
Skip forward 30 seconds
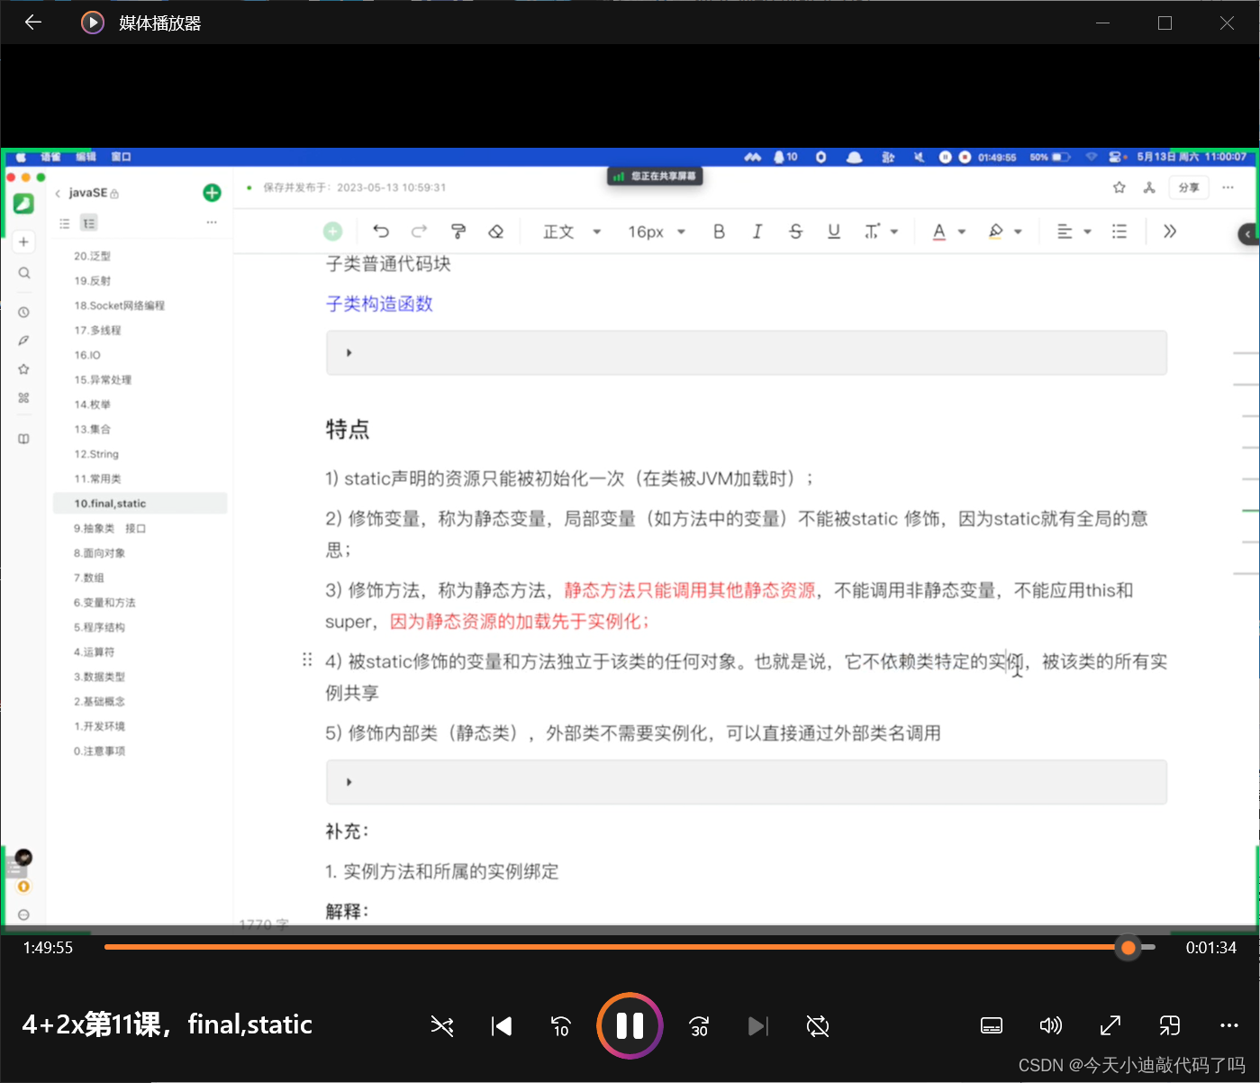point(699,1025)
